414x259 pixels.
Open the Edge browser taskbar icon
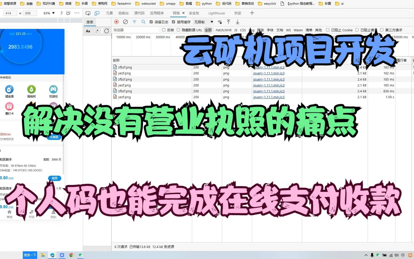(53, 255)
